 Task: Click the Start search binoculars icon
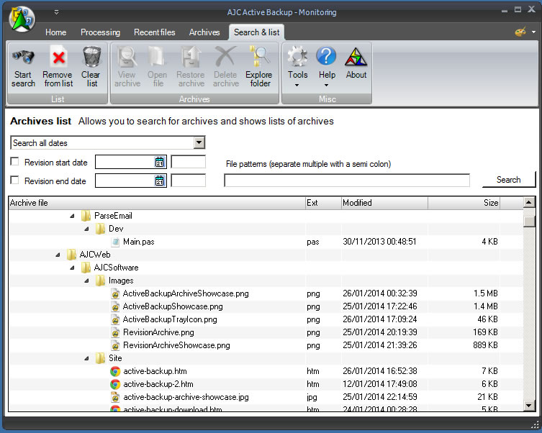23,58
